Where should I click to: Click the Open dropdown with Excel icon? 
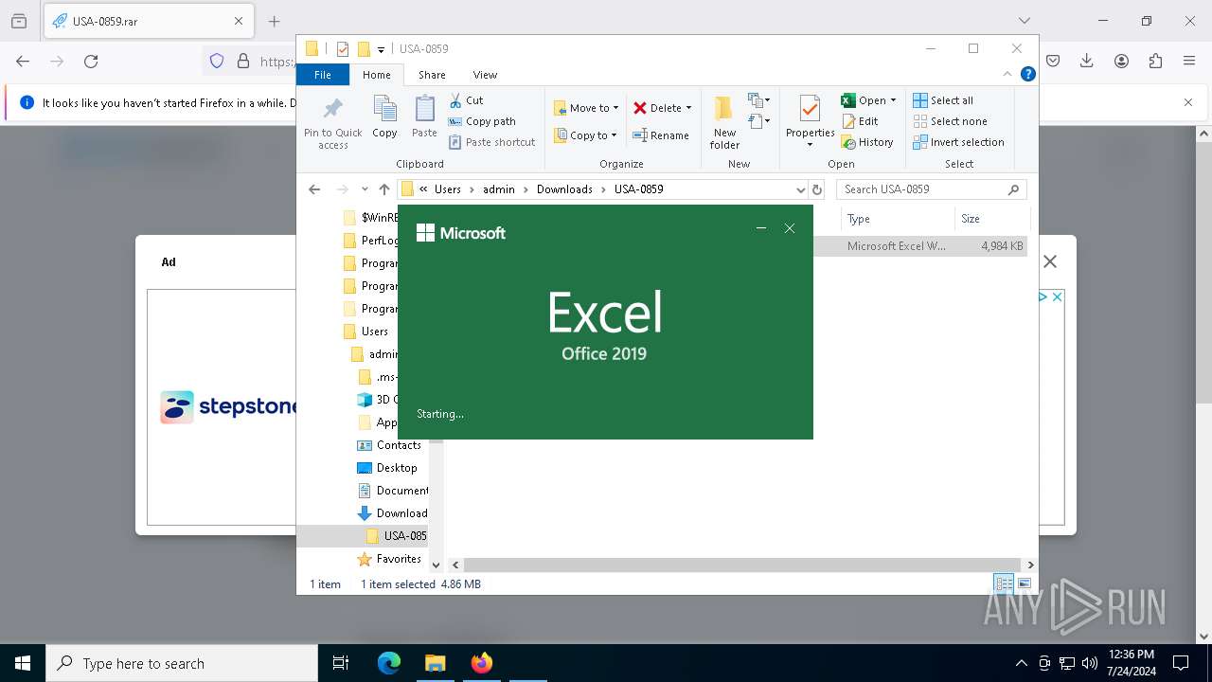[868, 100]
